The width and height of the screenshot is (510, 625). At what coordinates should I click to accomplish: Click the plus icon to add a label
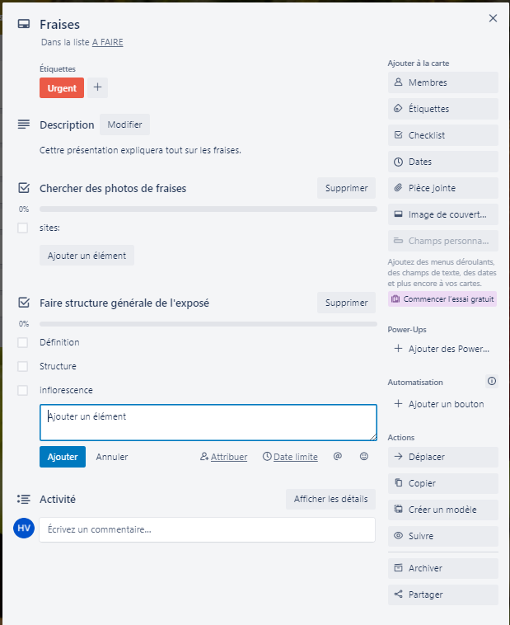[97, 87]
